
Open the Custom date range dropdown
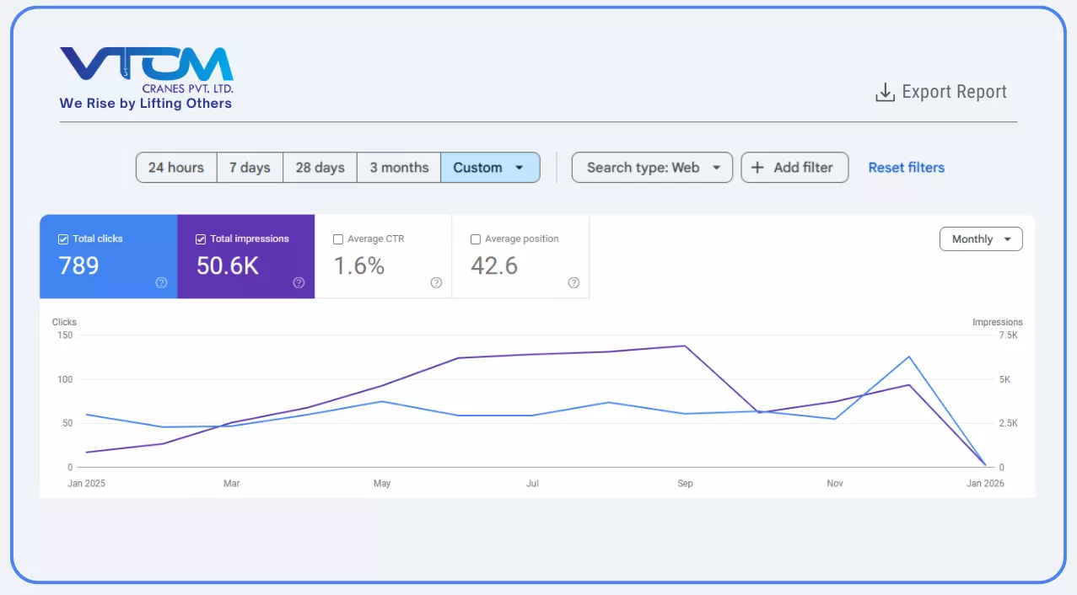coord(490,167)
